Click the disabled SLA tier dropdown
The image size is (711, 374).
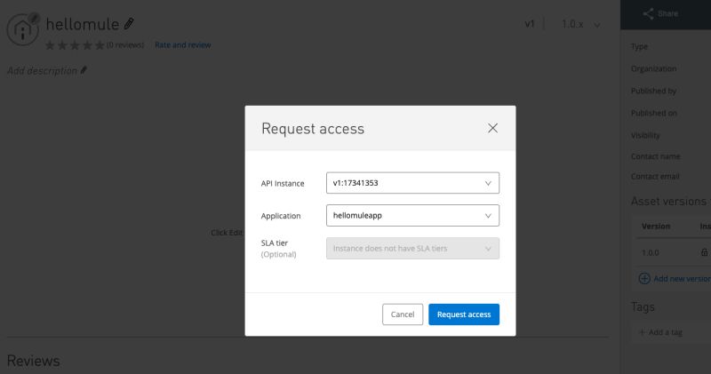pyautogui.click(x=412, y=249)
